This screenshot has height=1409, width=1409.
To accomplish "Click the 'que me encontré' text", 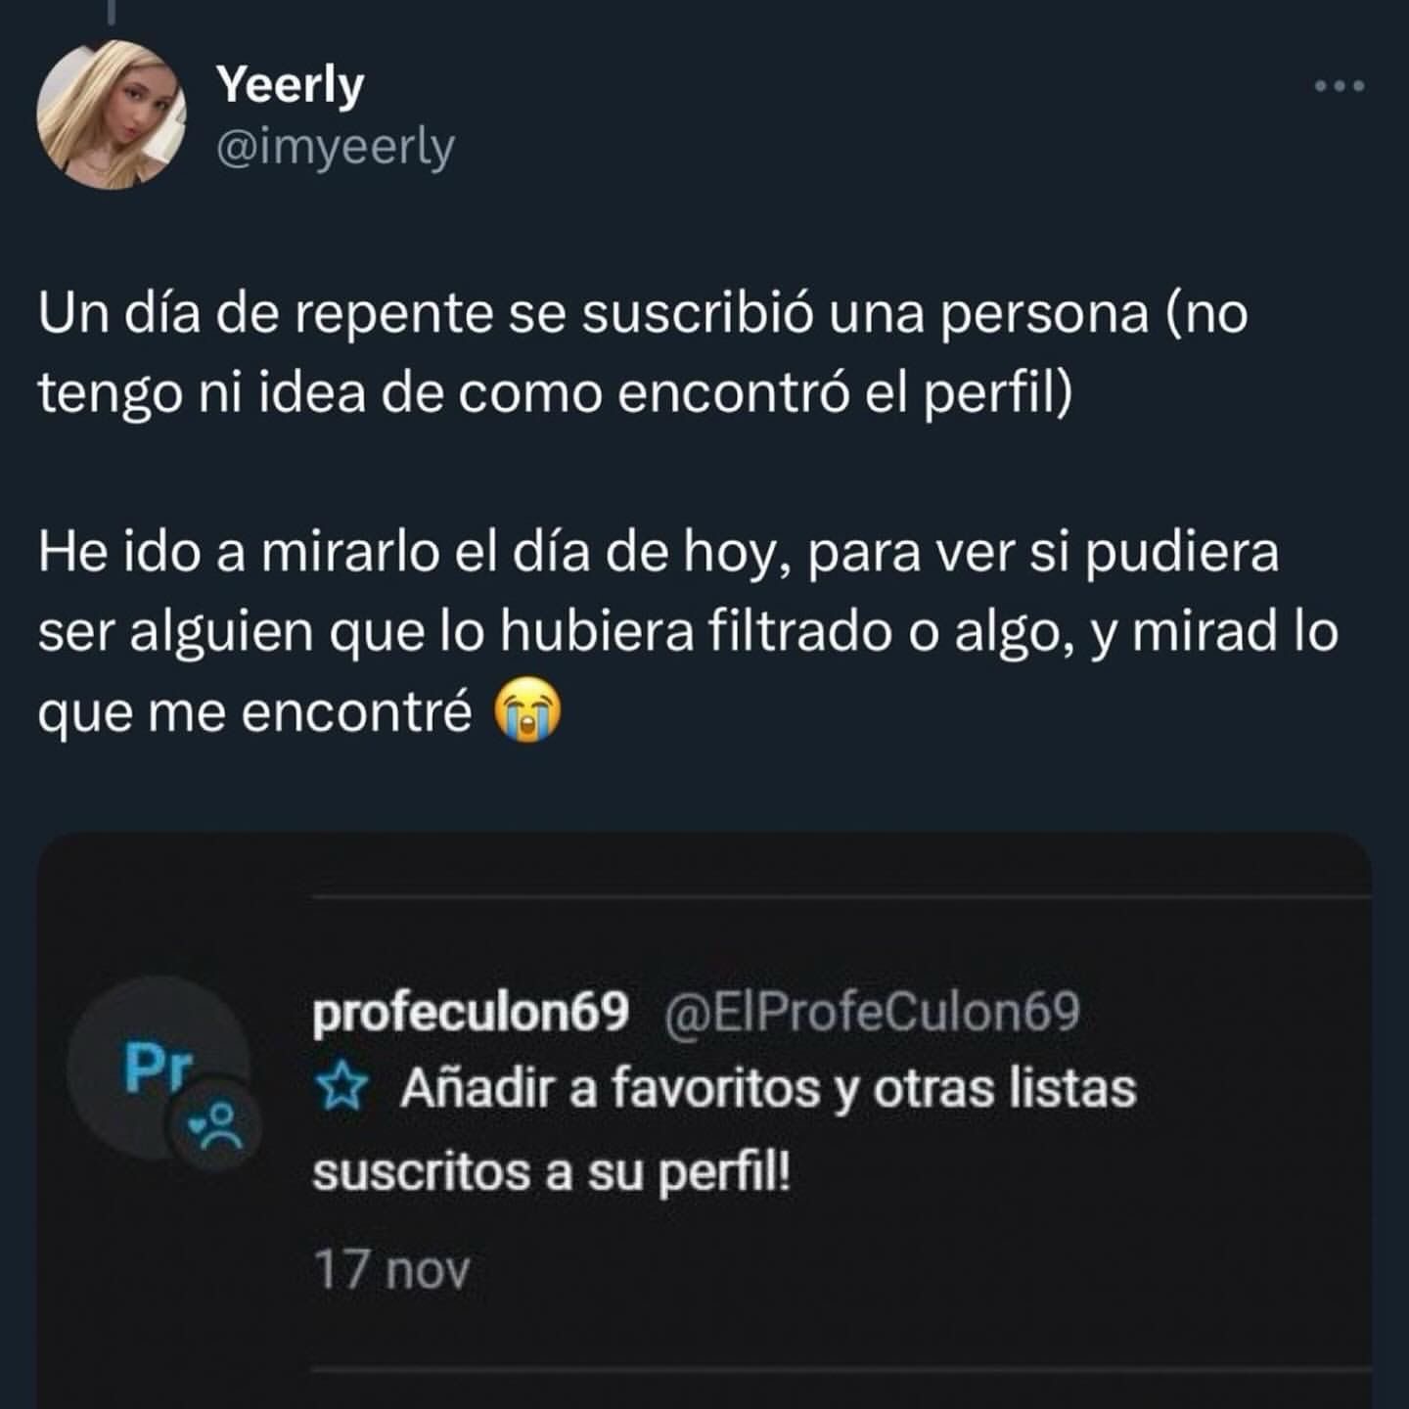I will click(x=254, y=713).
